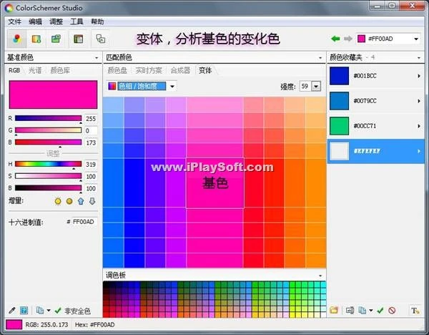
Task: Click the R value field showing 255
Action: (91, 119)
